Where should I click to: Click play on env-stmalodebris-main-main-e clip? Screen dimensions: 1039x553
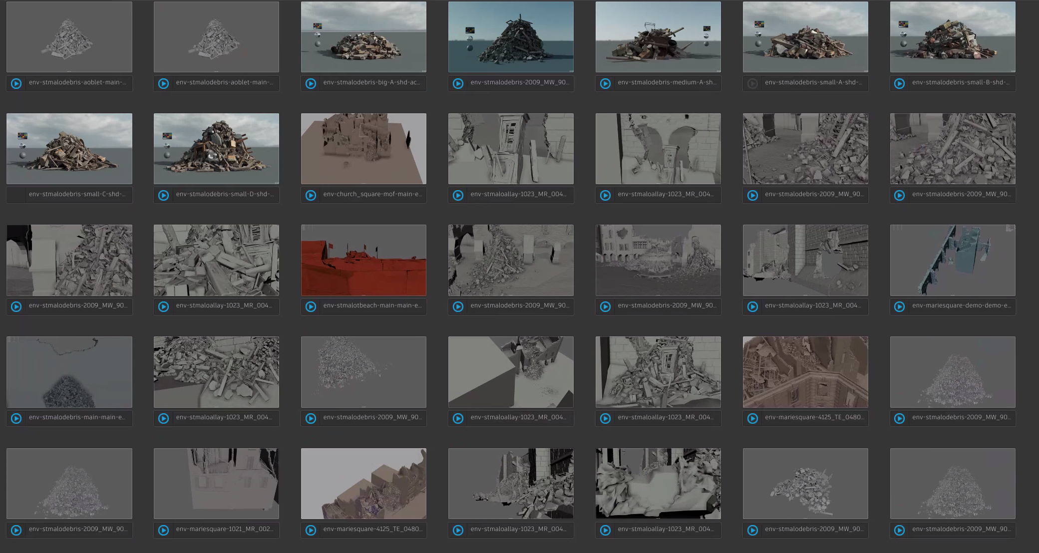pos(15,418)
